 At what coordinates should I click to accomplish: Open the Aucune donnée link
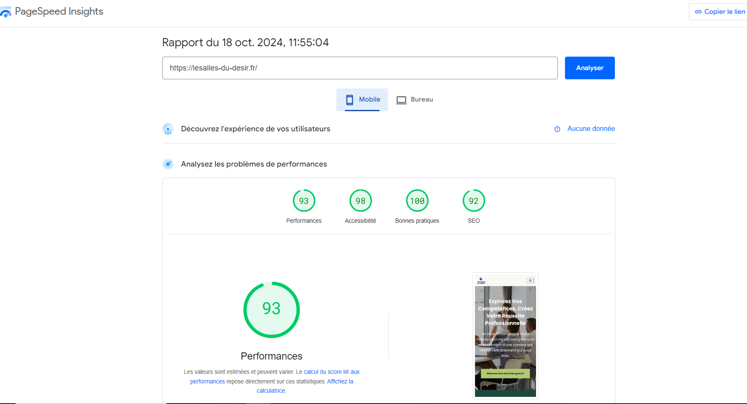click(x=591, y=129)
